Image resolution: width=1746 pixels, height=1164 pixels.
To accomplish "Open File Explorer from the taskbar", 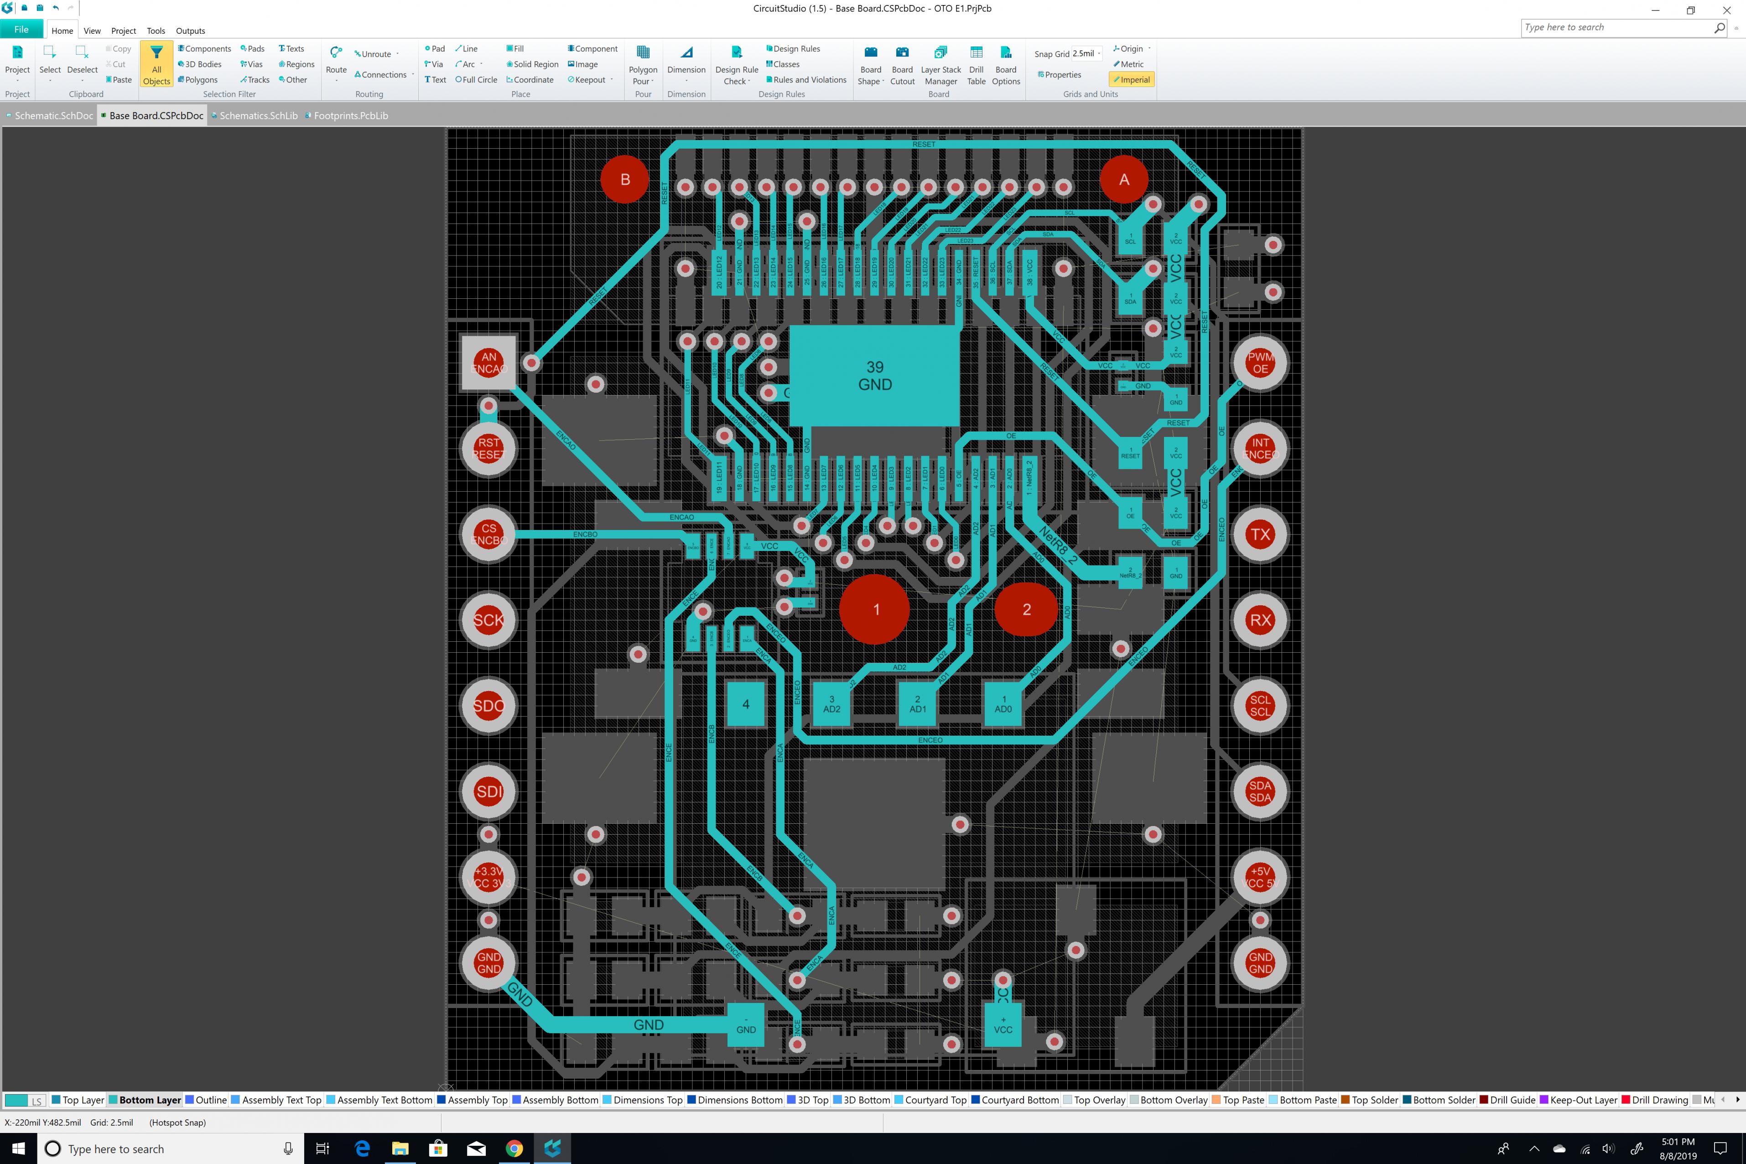I will pos(400,1148).
